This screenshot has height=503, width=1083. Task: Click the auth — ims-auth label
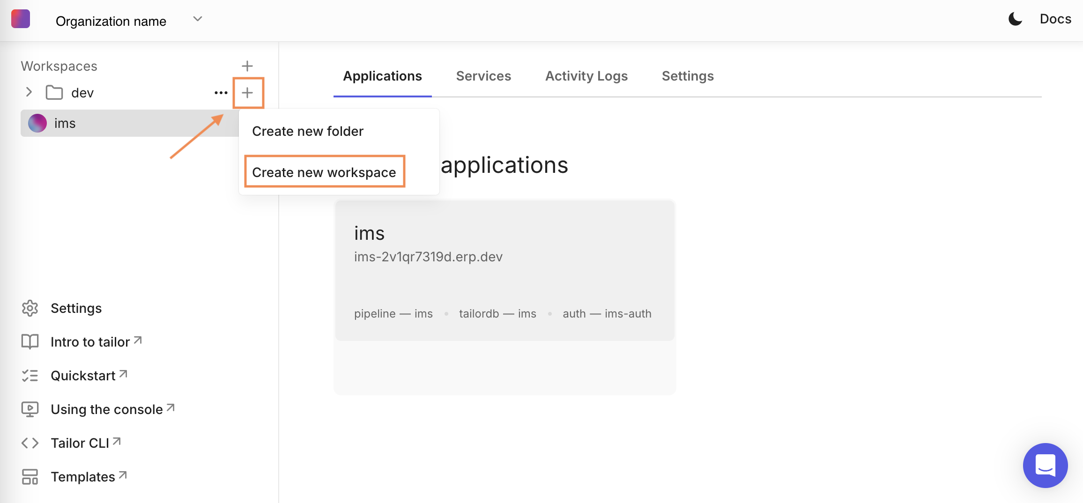pos(607,313)
